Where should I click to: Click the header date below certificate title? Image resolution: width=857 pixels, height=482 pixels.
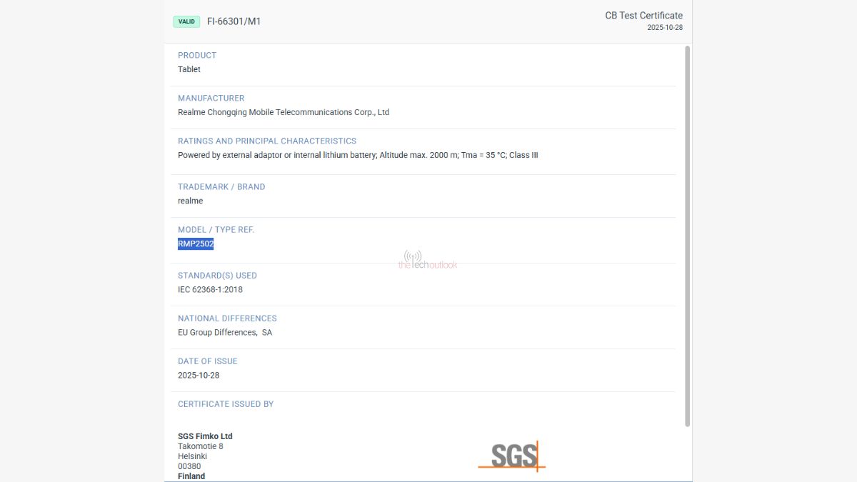coord(665,28)
